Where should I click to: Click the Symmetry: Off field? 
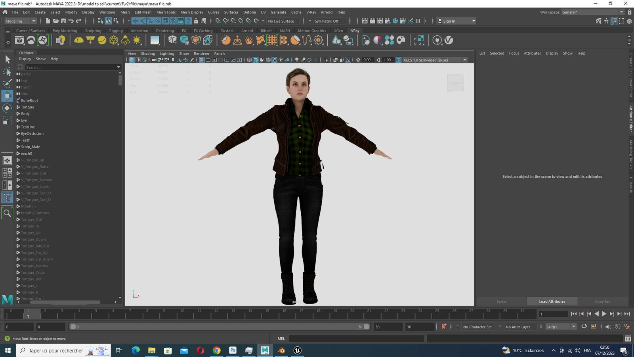(329, 21)
